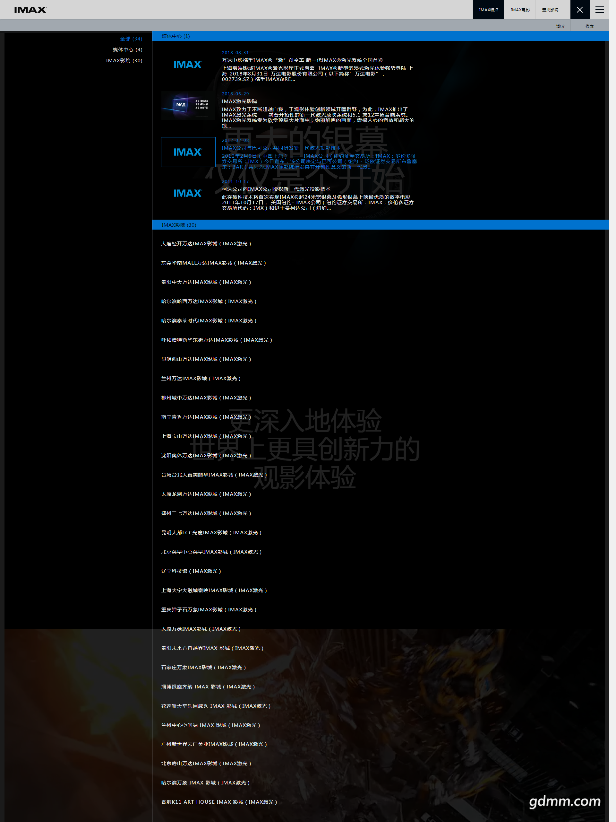616x822 pixels.
Task: Click thumbnail of IMAX激光影院 article
Action: [x=188, y=106]
